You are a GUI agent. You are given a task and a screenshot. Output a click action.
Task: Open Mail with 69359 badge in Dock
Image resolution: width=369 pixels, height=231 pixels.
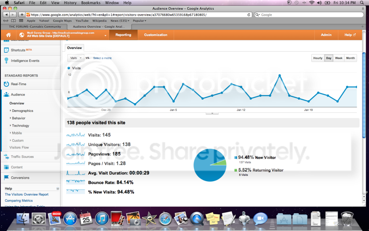55,218
